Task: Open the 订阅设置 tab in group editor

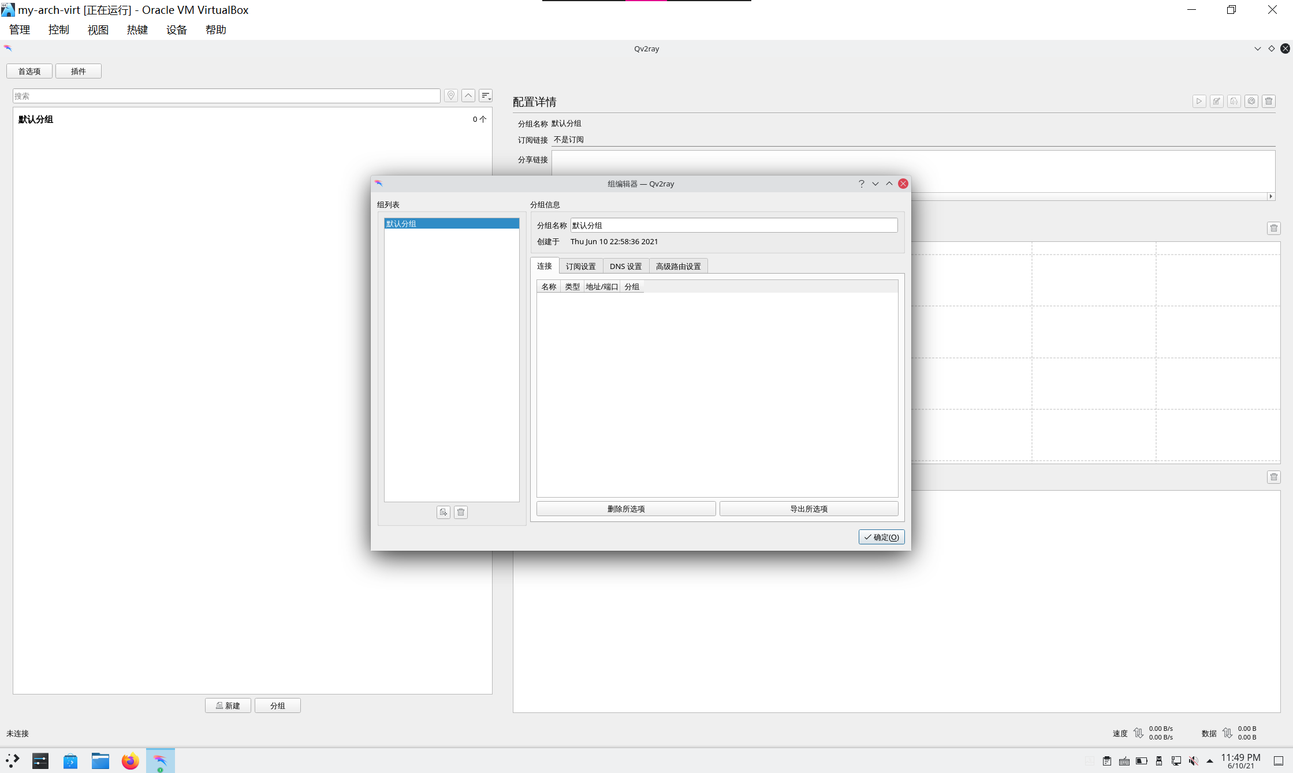Action: pos(580,266)
